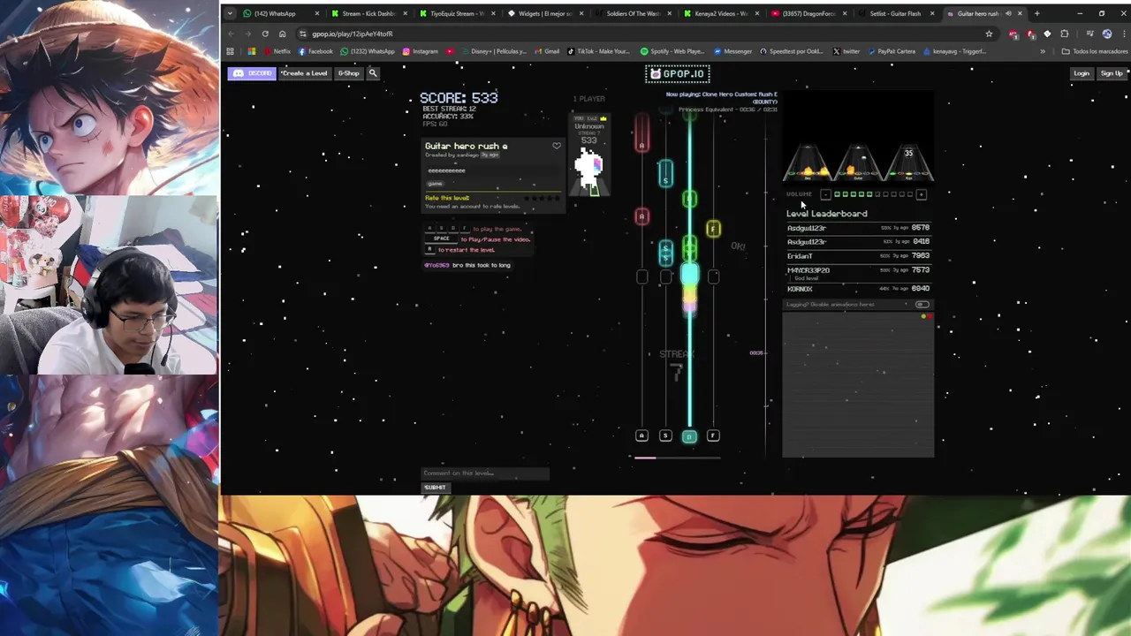Click the A key button at lane bottom
Image resolution: width=1131 pixels, height=636 pixels.
click(642, 435)
